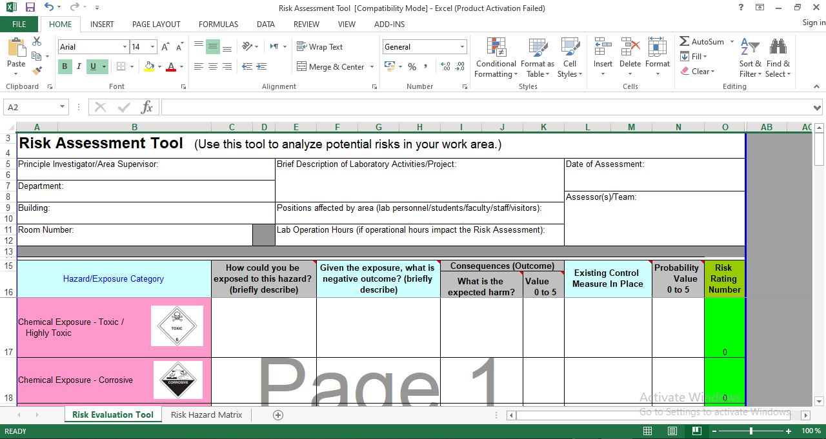Switch to the FORMULAS ribbon tab
Image resolution: width=826 pixels, height=439 pixels.
click(x=218, y=24)
